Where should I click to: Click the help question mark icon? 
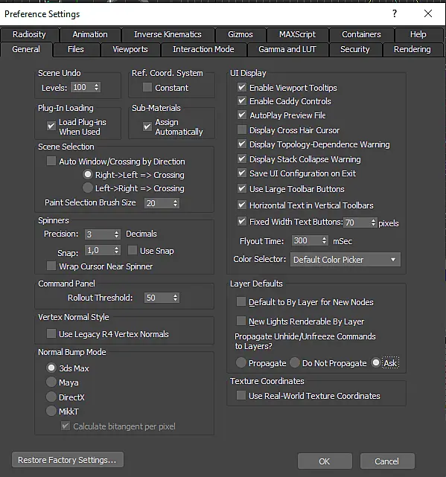[395, 13]
